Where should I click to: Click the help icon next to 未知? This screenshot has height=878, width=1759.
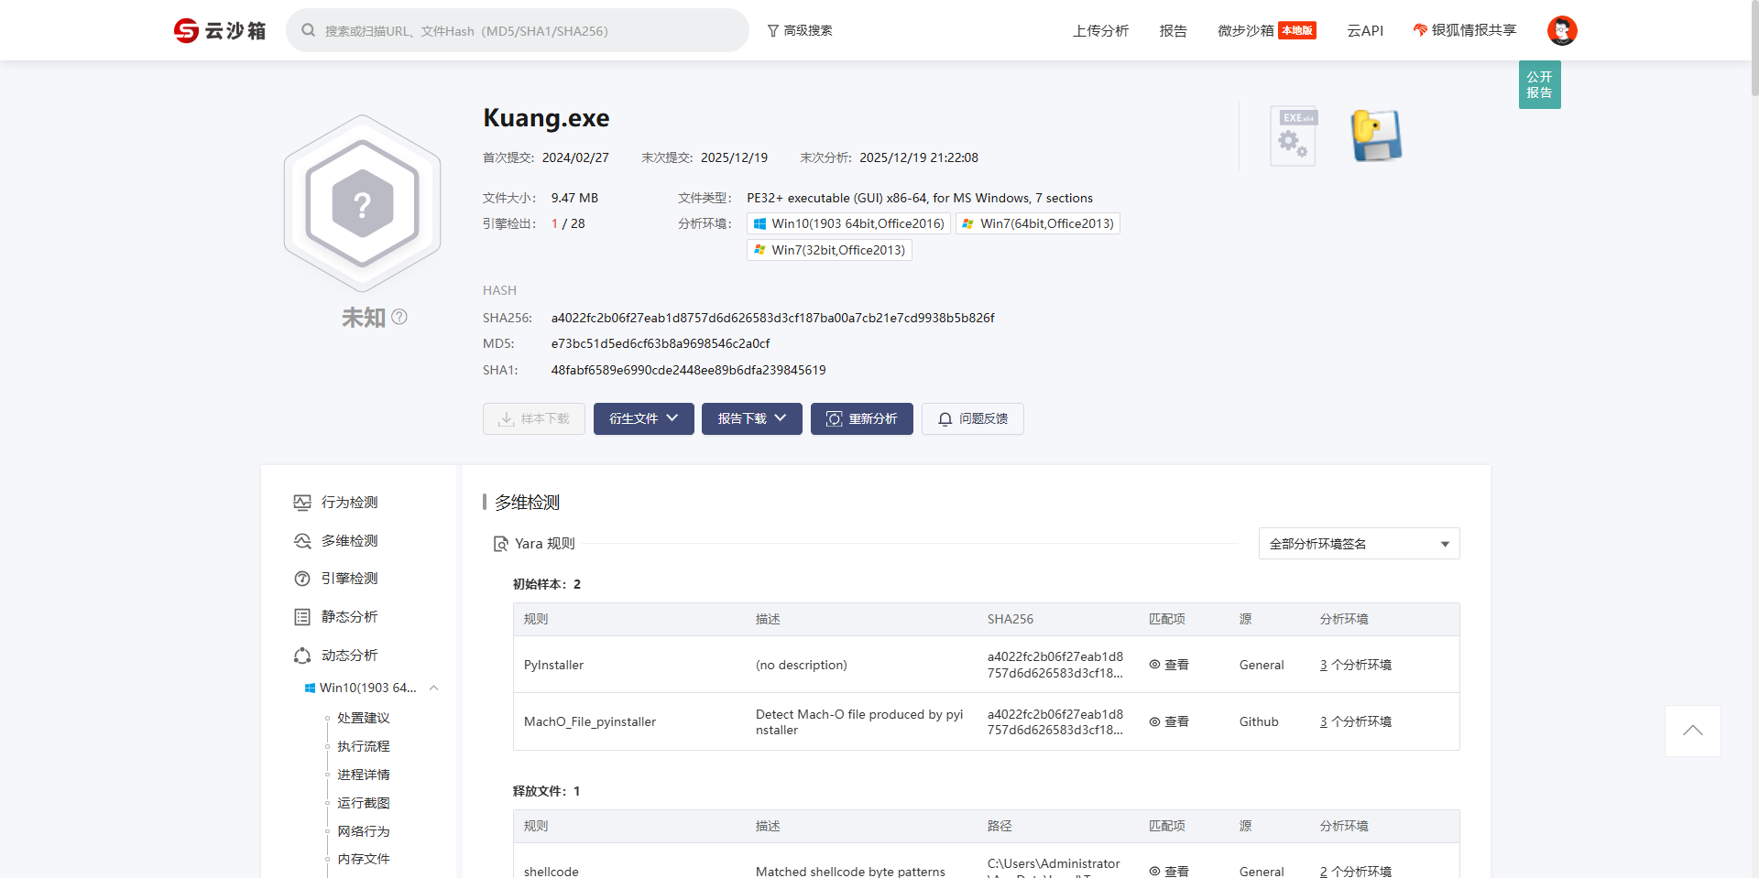pos(399,317)
